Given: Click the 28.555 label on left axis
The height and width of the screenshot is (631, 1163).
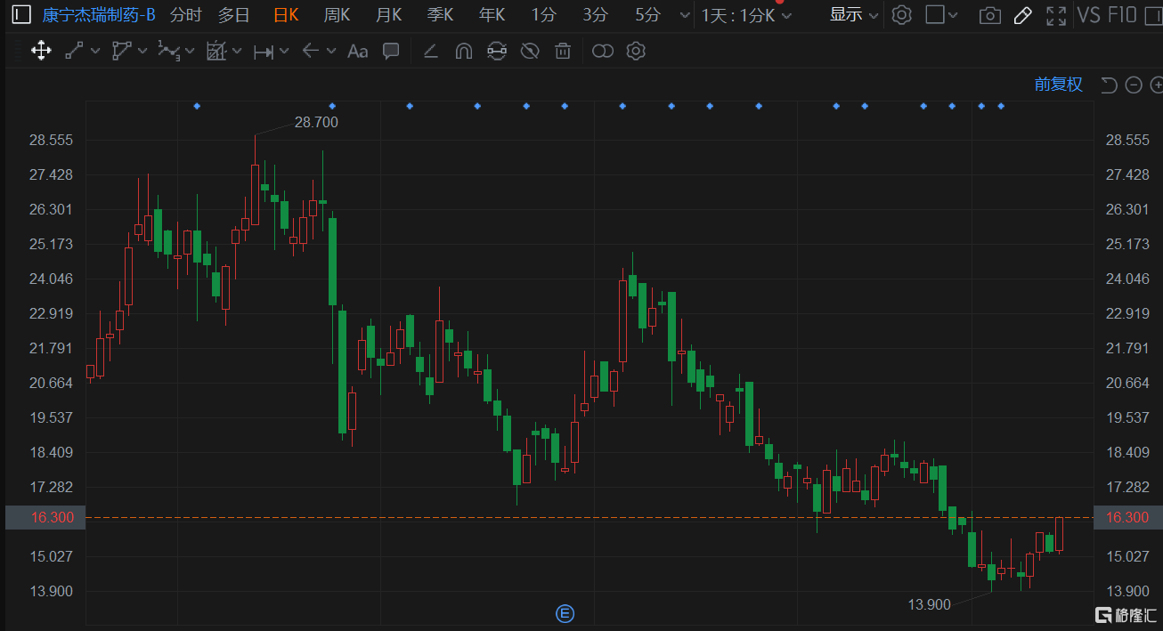Looking at the screenshot, I should 52,141.
